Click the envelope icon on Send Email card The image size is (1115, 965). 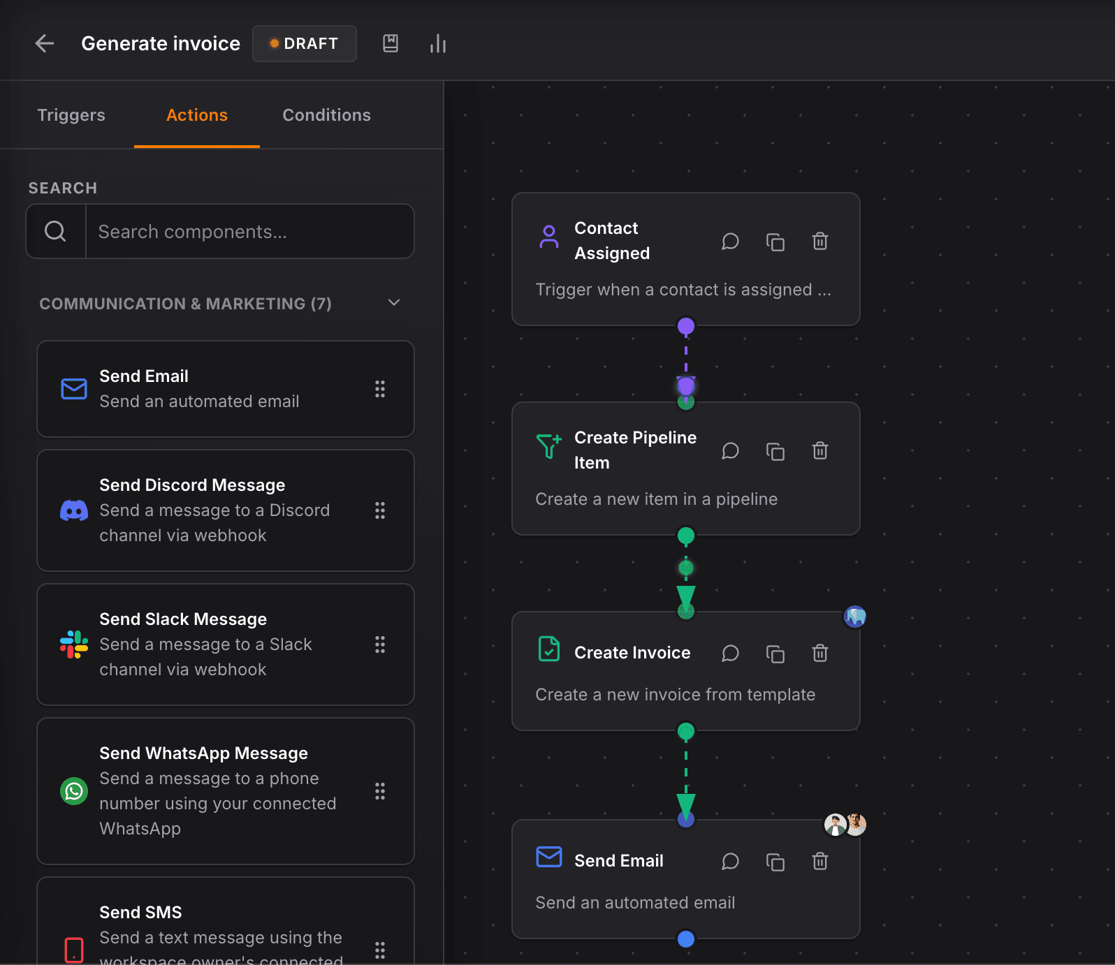(74, 389)
